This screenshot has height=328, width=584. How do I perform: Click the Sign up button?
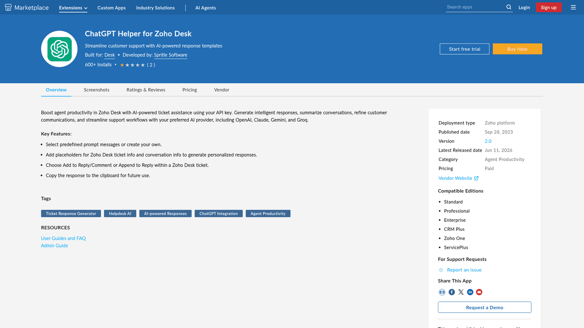pyautogui.click(x=549, y=7)
